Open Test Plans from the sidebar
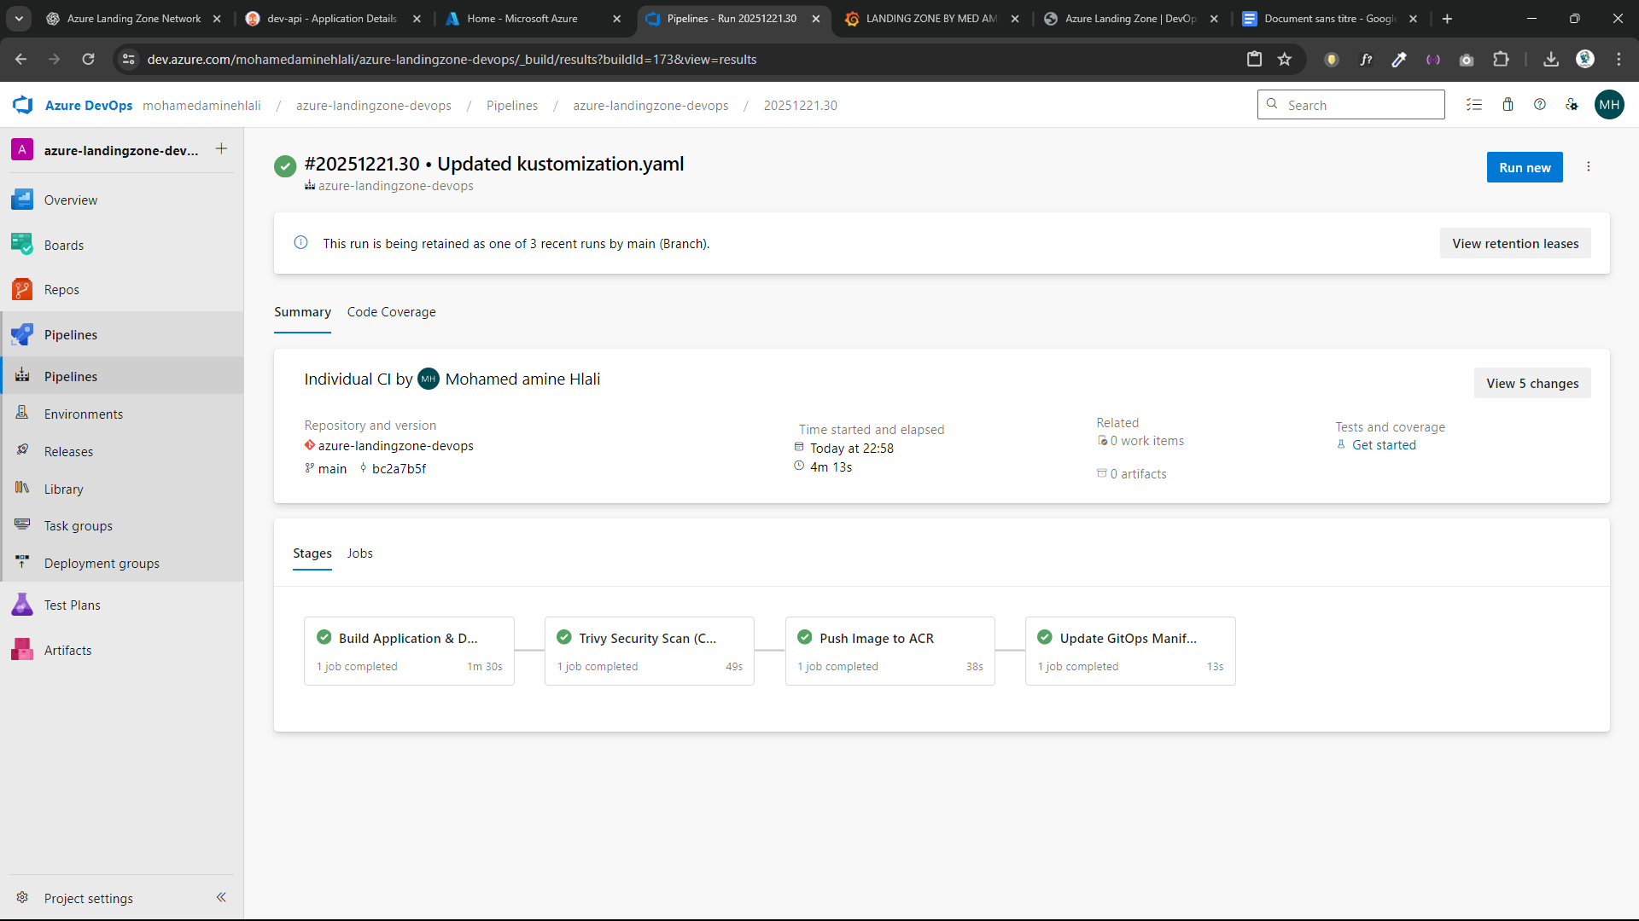Screen dimensions: 1639x921 [x=73, y=604]
